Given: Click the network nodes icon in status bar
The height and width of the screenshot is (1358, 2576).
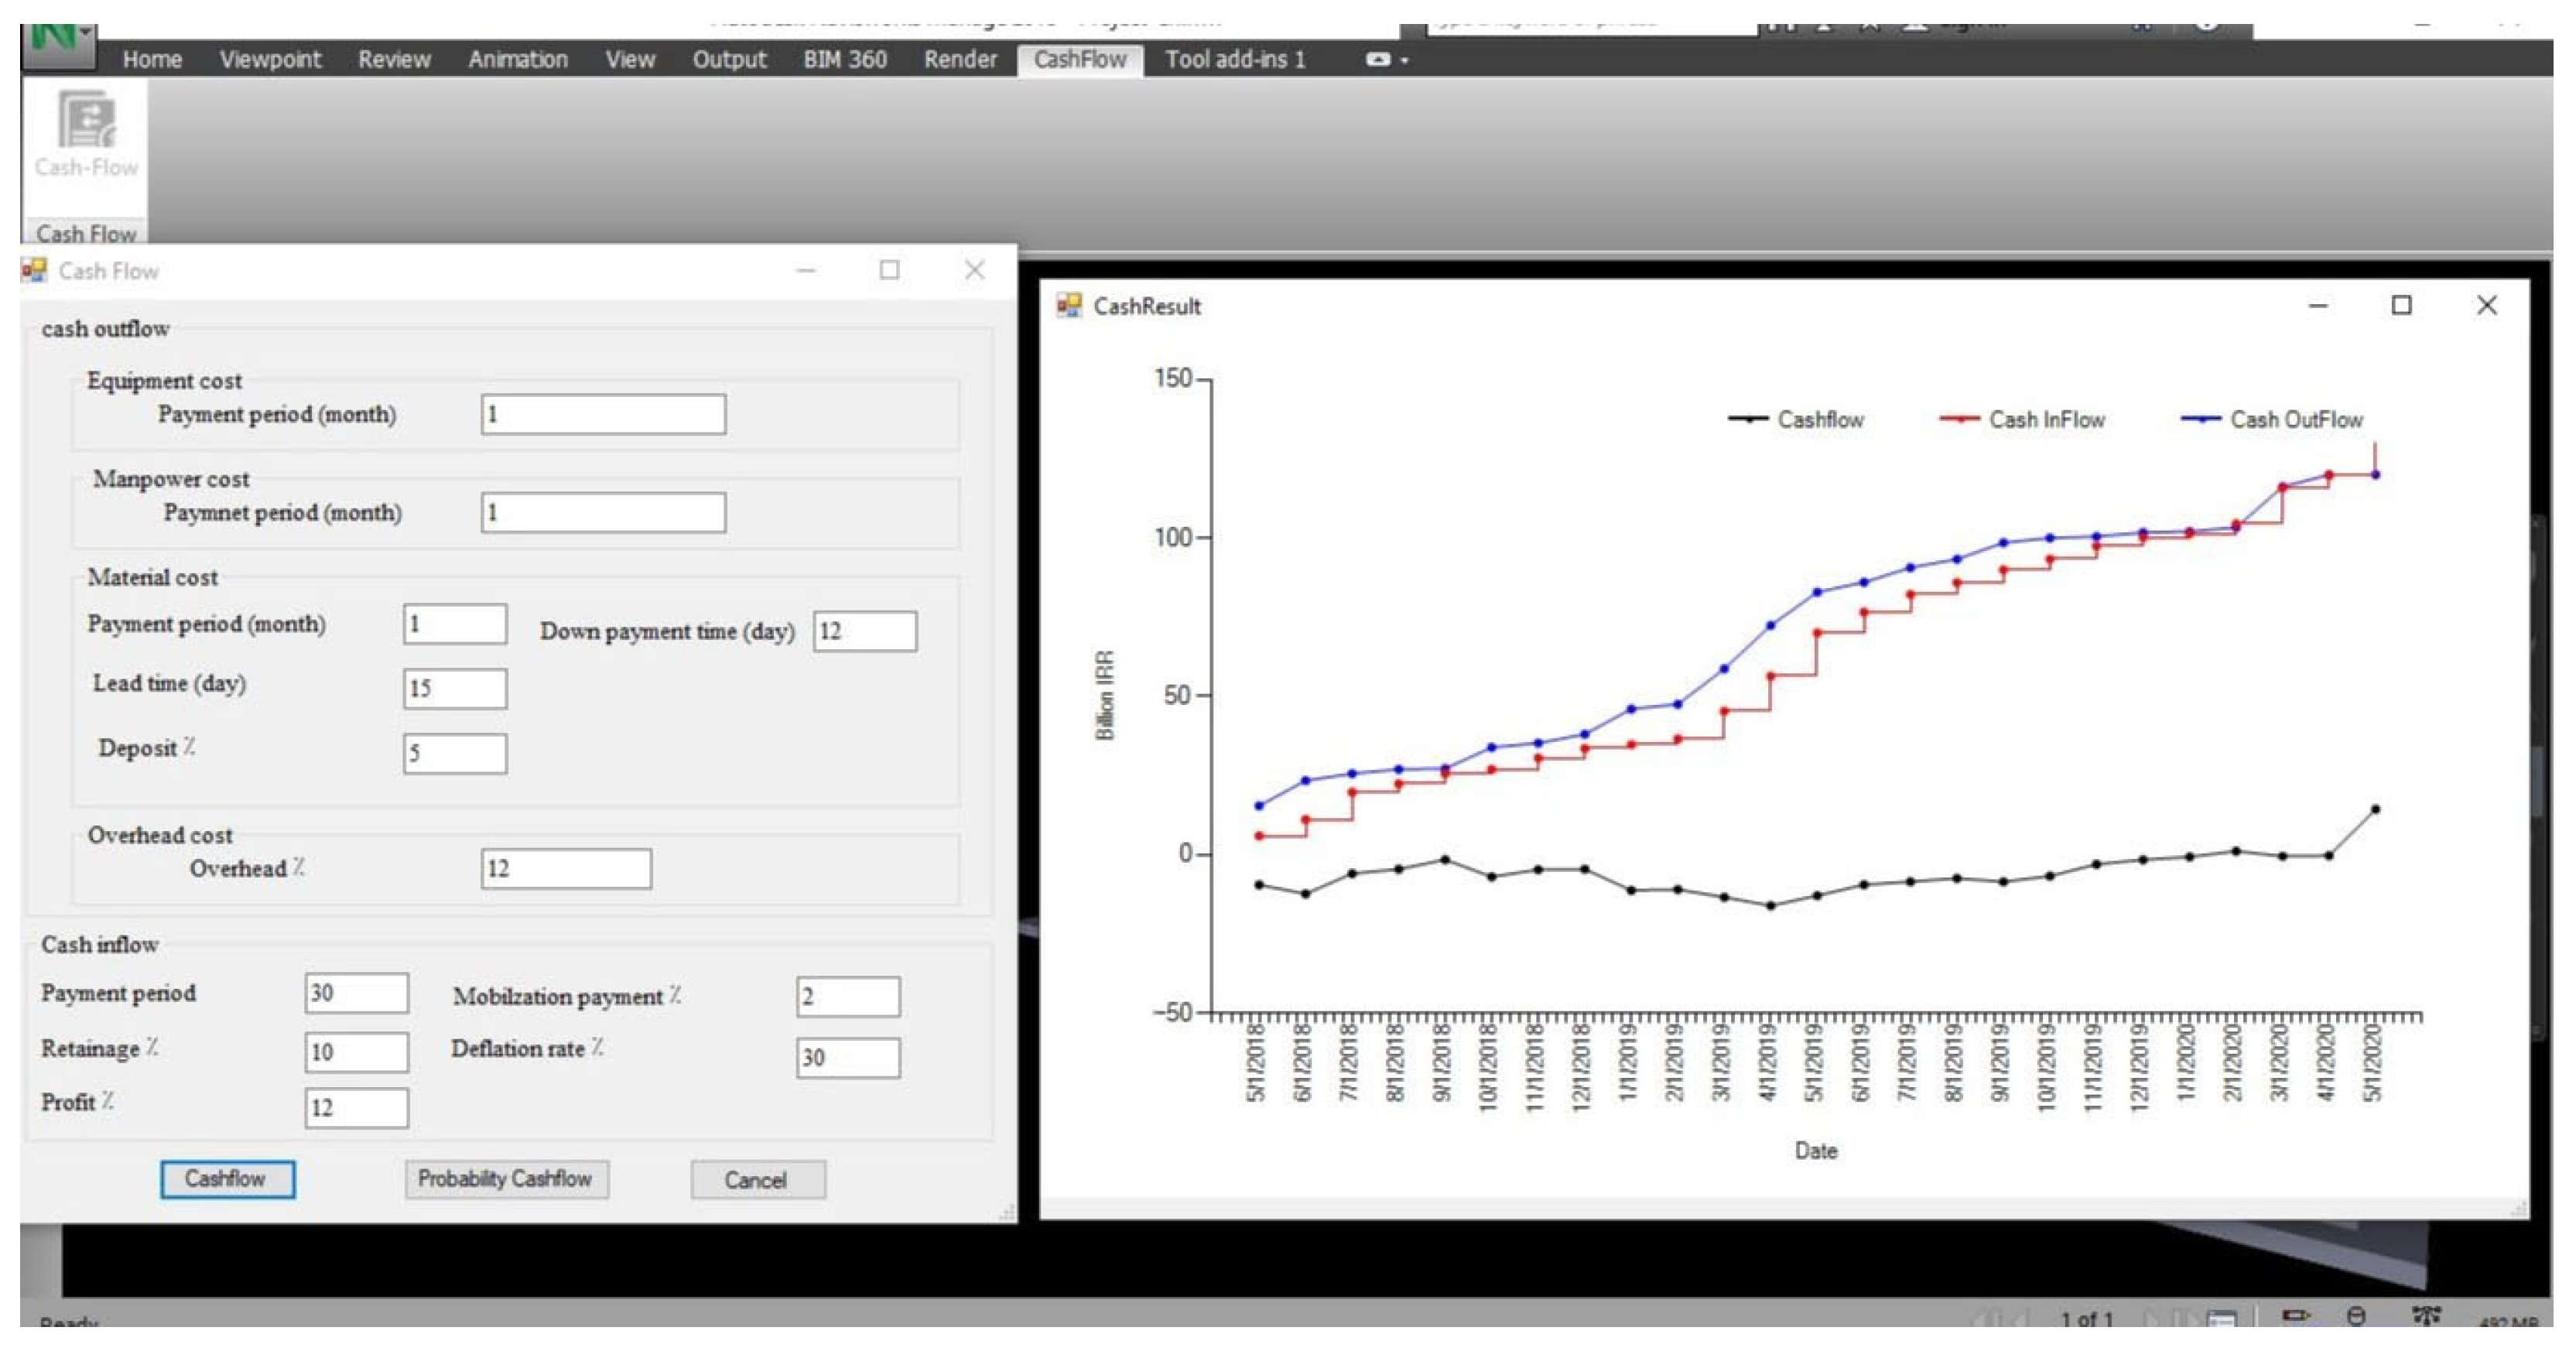Looking at the screenshot, I should pyautogui.click(x=2426, y=1318).
